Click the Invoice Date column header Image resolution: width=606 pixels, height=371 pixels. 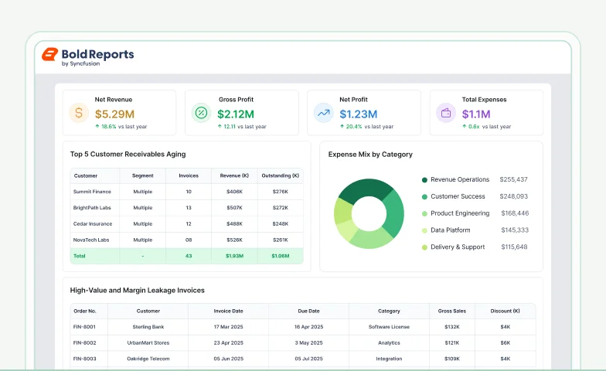tap(229, 311)
